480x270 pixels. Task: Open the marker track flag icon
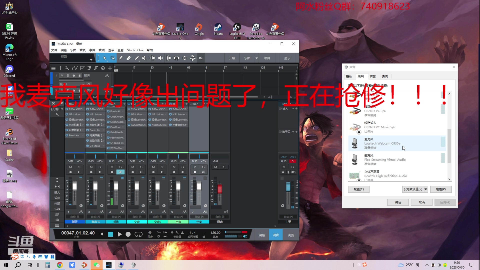tap(82, 68)
